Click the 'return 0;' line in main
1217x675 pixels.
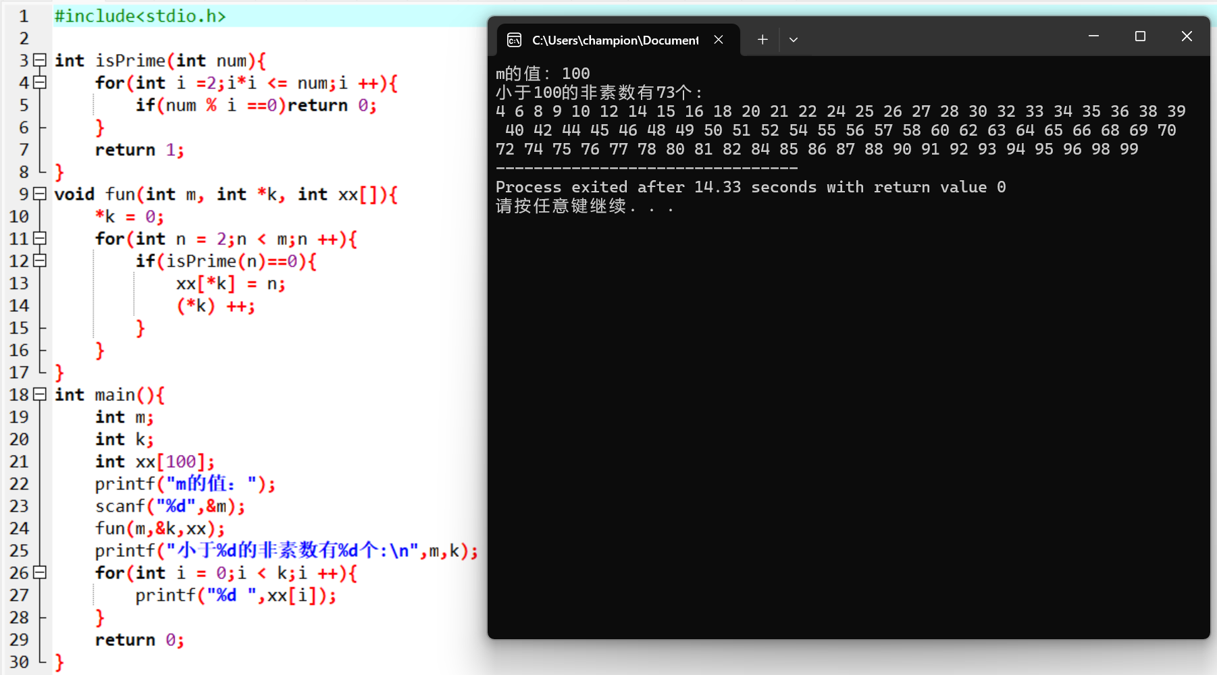pos(139,639)
